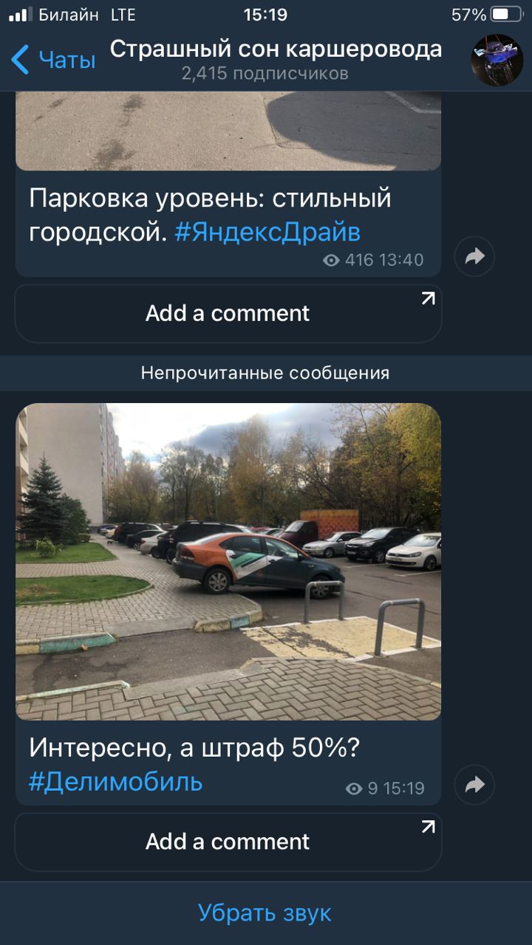Tap the 2,415 подписчиков subtitle

pos(265,74)
